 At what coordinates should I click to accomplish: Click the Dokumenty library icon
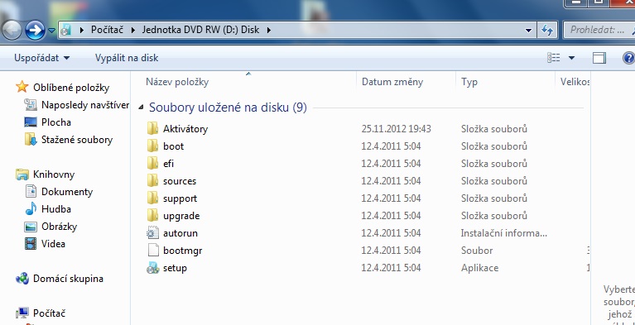pyautogui.click(x=31, y=191)
